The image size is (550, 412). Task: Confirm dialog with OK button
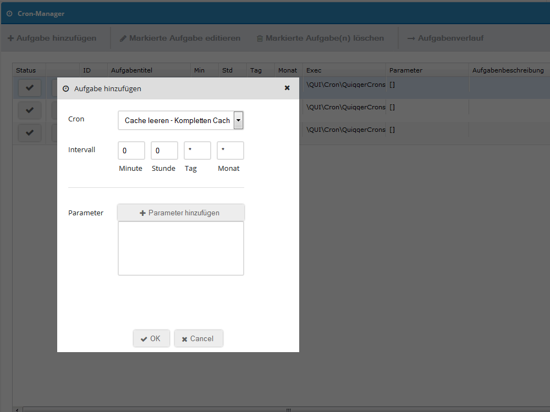point(151,338)
